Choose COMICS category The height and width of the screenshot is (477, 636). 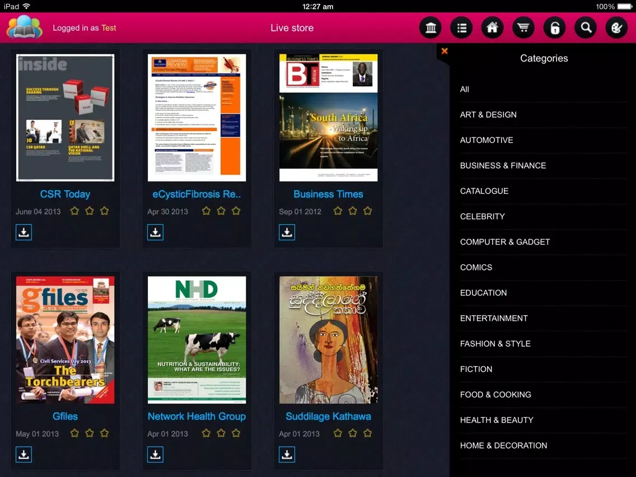pos(544,267)
